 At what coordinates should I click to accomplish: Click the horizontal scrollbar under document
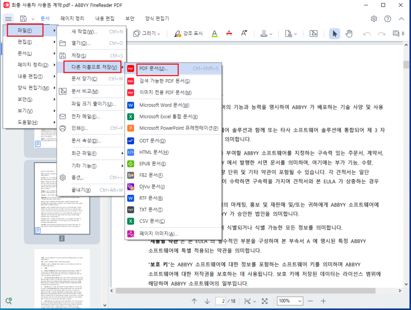(x=245, y=291)
